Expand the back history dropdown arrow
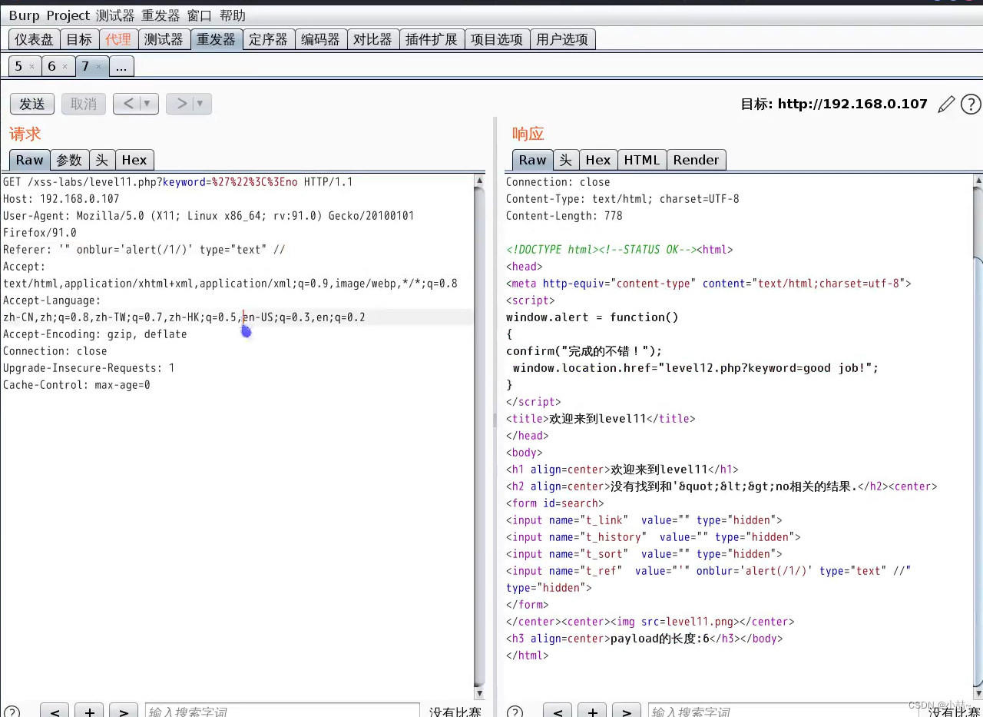Viewport: 983px width, 717px height. (149, 104)
